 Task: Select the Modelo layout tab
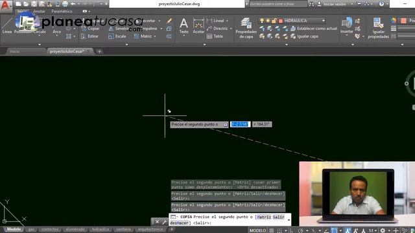click(14, 229)
